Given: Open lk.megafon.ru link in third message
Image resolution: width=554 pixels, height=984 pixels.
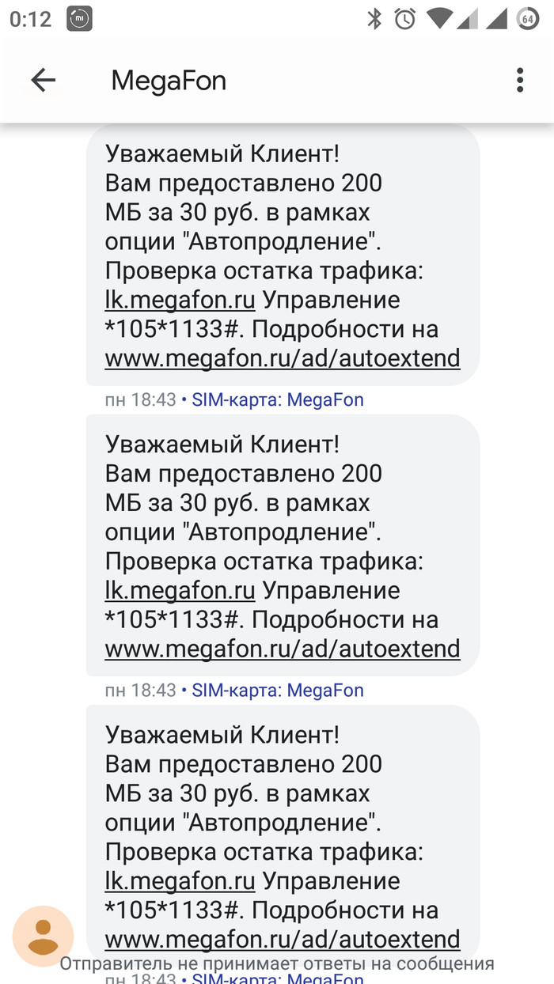Looking at the screenshot, I should (x=180, y=881).
